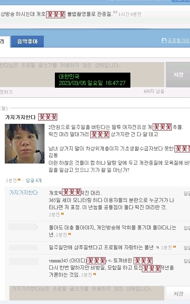Click the bold 가지가지한다 name above the post

[x=20, y=117]
